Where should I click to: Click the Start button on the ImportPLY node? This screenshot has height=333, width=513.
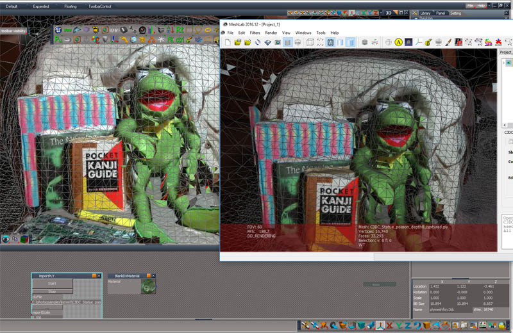pyautogui.click(x=52, y=284)
